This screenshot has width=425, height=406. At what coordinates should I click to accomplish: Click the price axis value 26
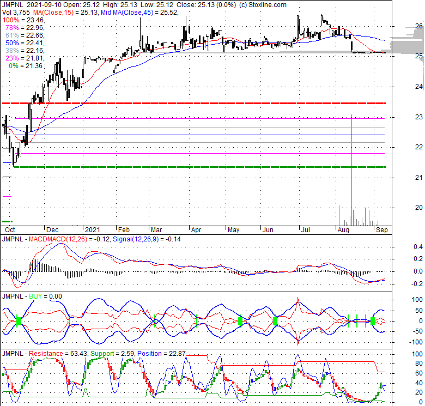(x=419, y=26)
